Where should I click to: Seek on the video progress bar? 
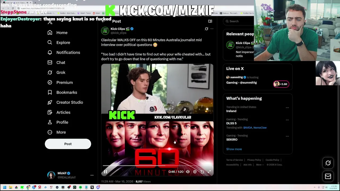tap(157, 166)
